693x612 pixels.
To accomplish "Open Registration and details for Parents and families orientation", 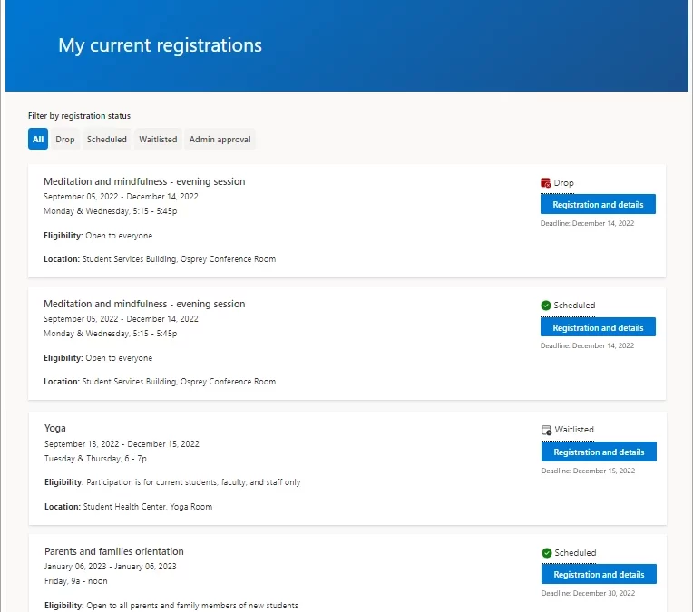I will click(599, 574).
